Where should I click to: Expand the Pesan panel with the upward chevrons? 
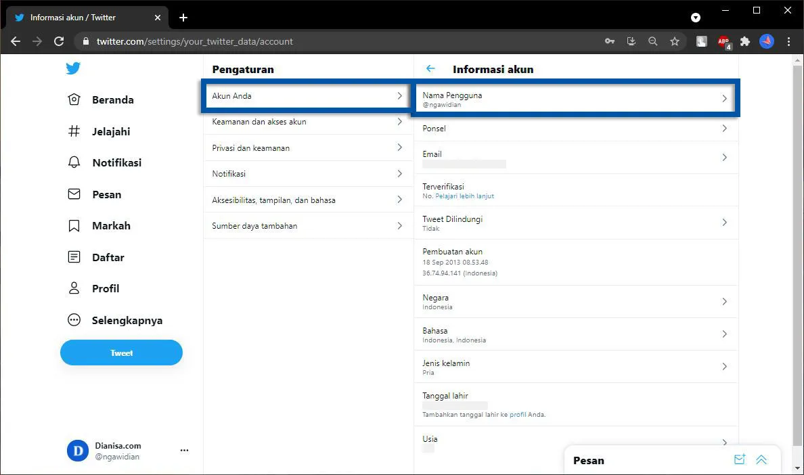click(x=761, y=459)
